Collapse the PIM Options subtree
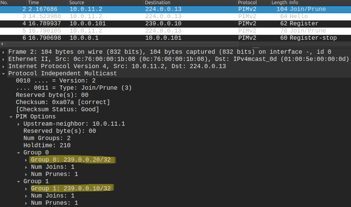351x207 pixels. coord(11,117)
